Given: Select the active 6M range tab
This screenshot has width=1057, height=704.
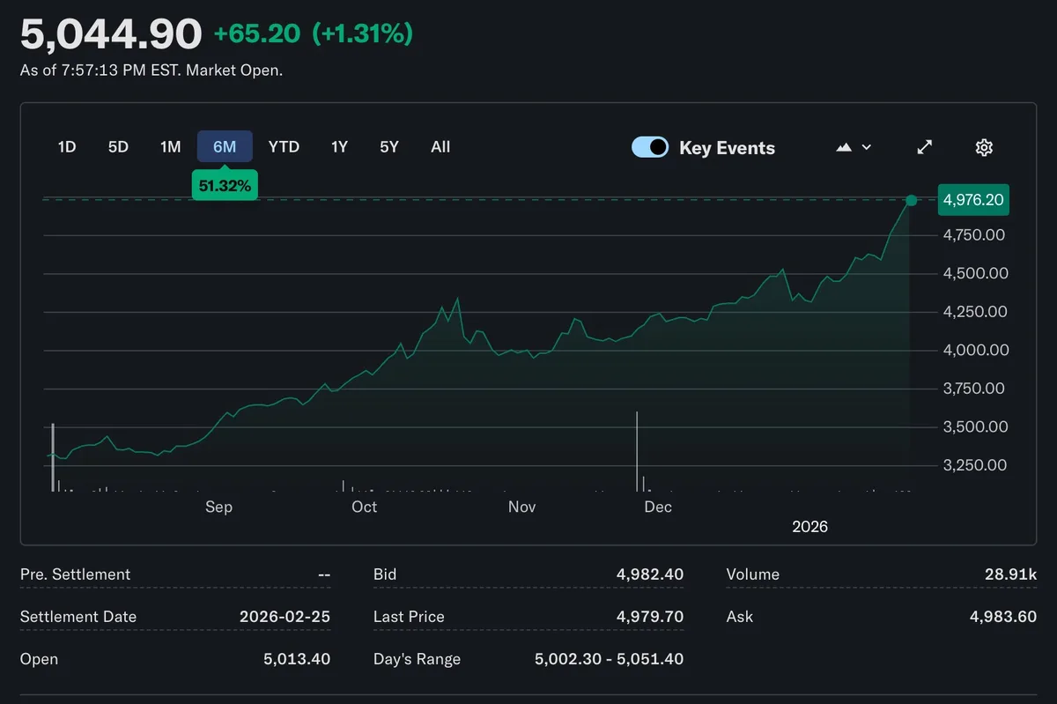Looking at the screenshot, I should click(225, 147).
